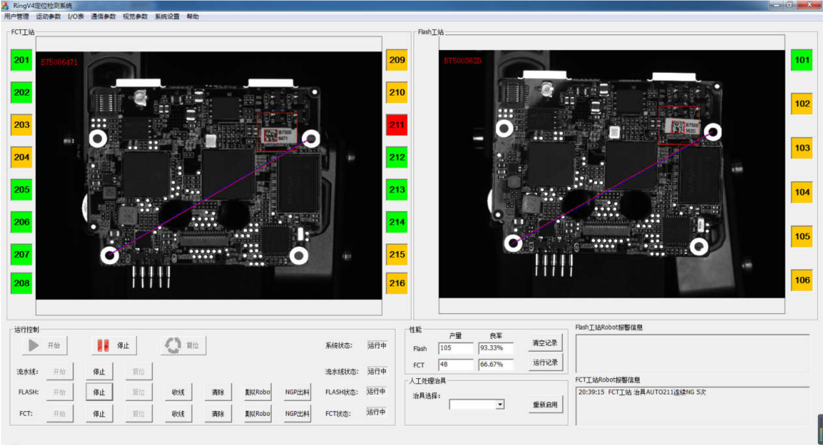Click the red pause 停止 button
This screenshot has height=445, width=823.
(114, 346)
